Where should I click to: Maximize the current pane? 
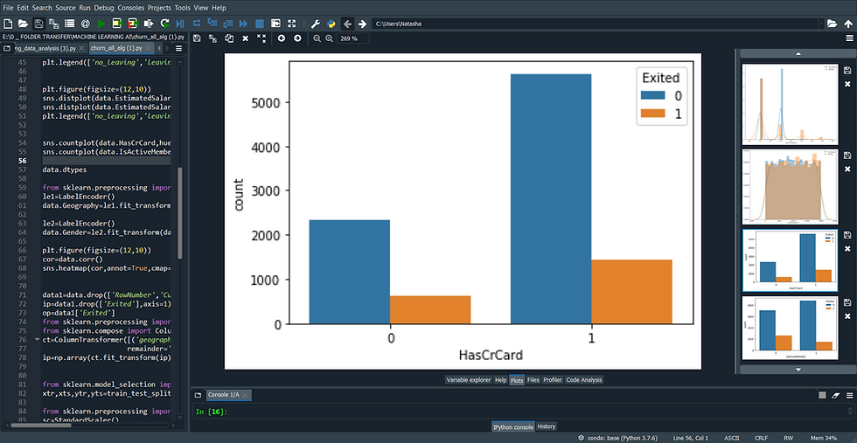pos(276,24)
